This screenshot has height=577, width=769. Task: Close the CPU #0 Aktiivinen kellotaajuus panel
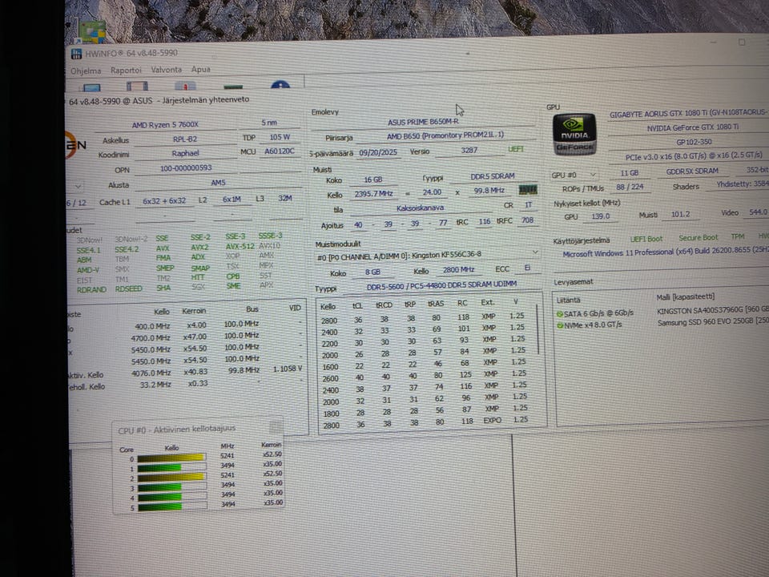[x=276, y=426]
